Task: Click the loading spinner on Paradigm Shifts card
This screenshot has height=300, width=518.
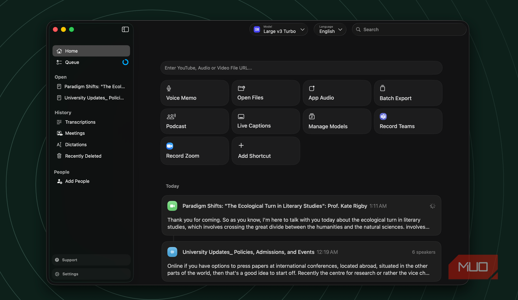Action: coord(432,206)
